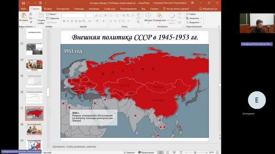Viewport: 275px width, 154px height.
Task: Open the font size combo box
Action: coord(90,15)
